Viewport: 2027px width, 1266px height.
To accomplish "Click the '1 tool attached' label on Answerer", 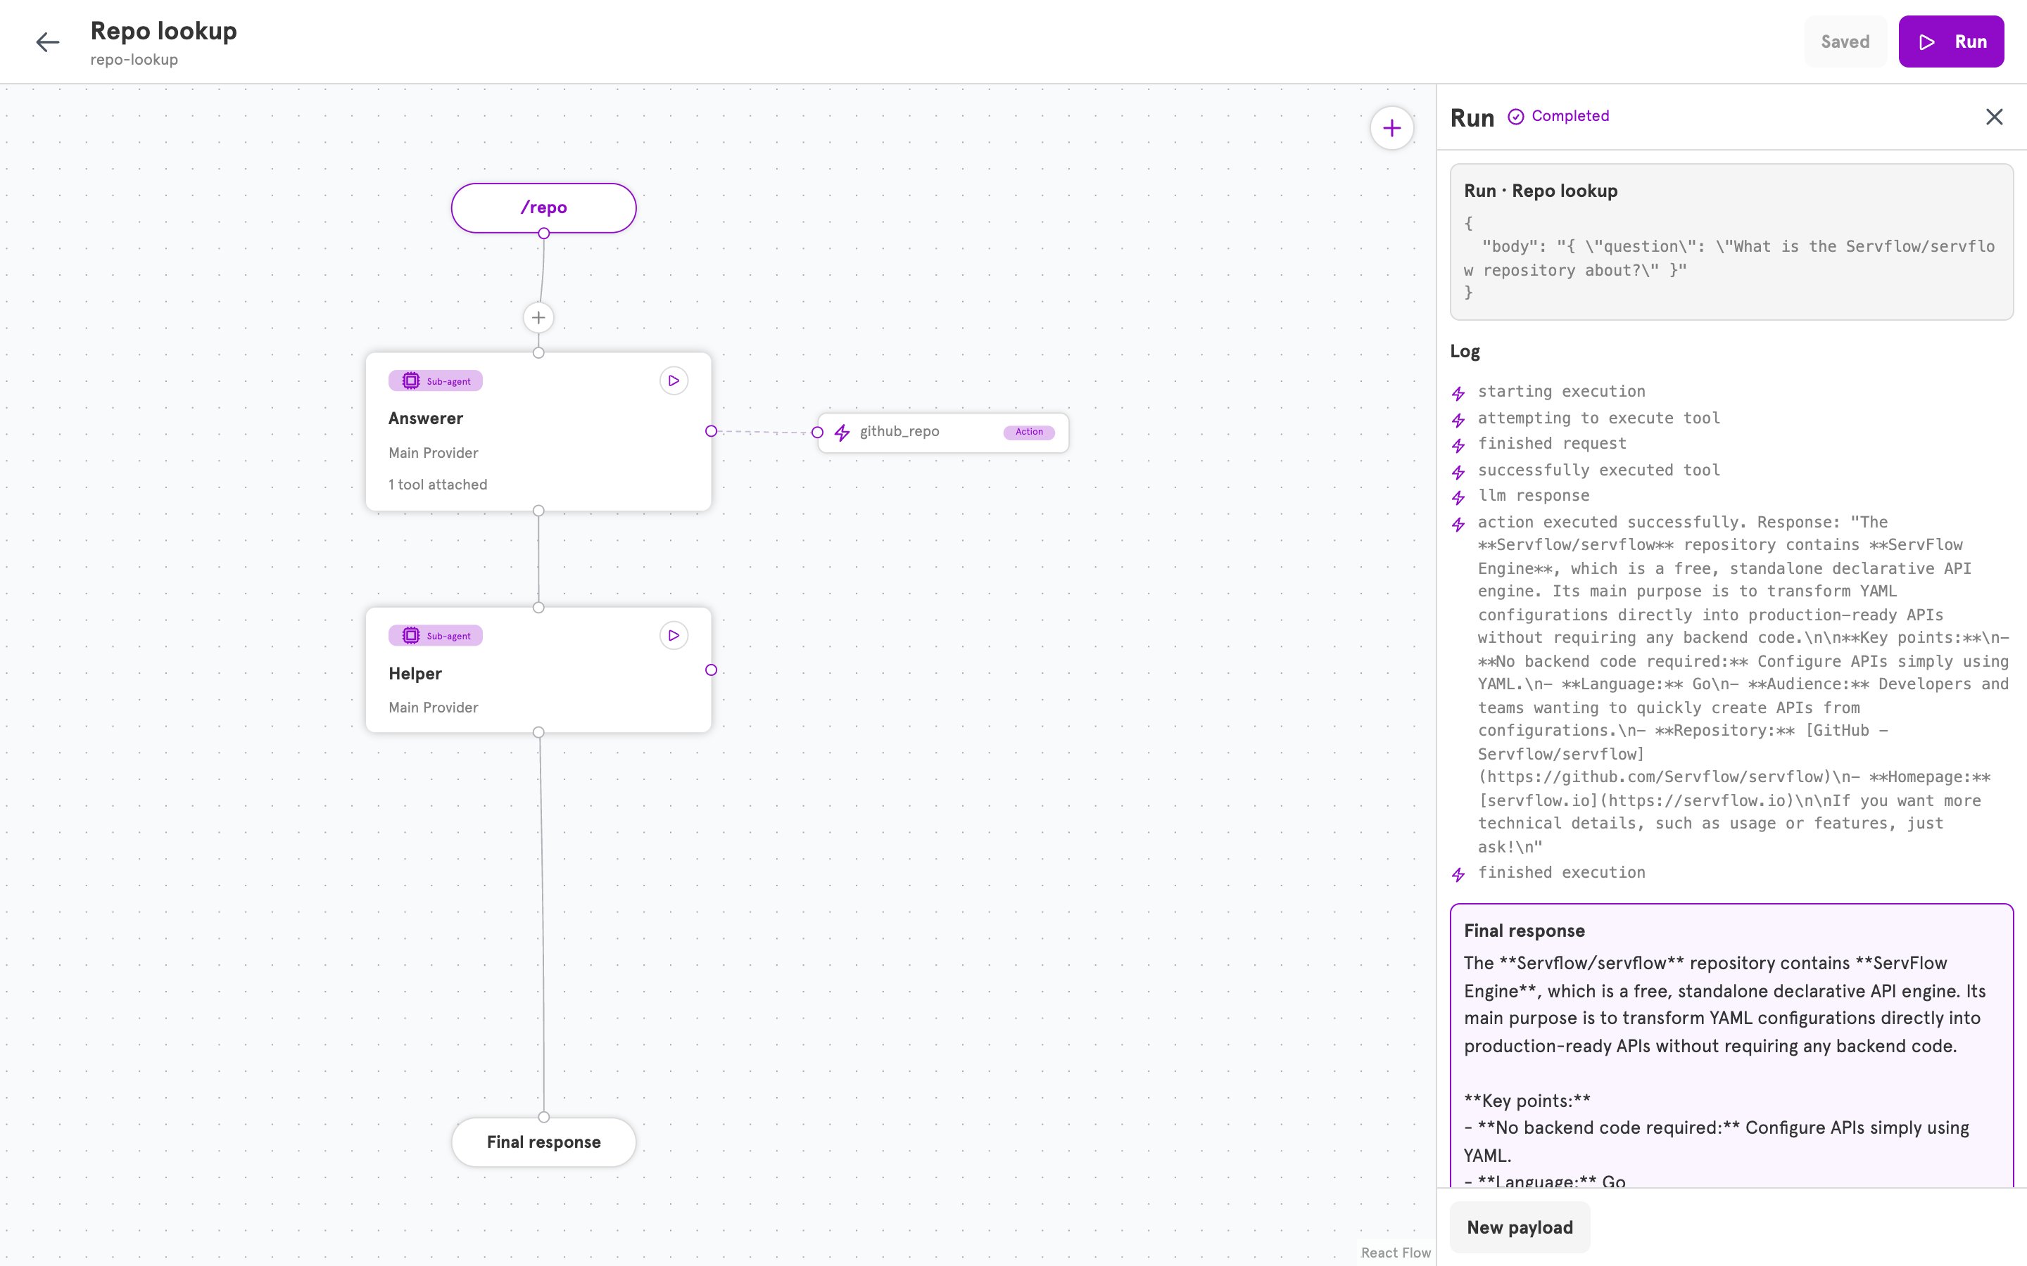I will pos(437,485).
